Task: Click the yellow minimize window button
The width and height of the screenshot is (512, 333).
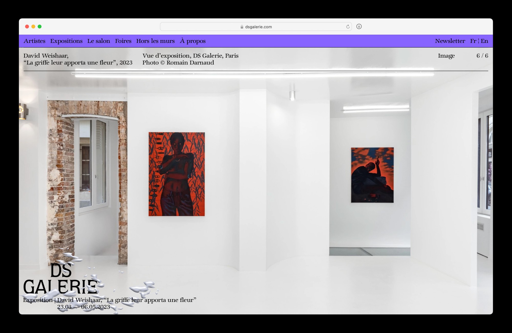Action: coord(33,27)
